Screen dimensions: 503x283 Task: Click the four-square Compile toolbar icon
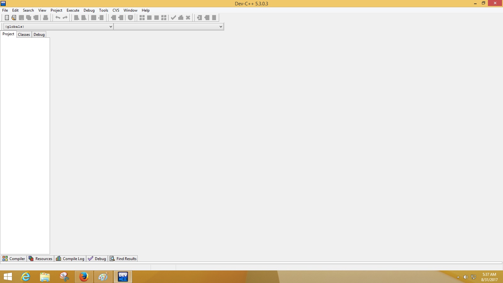click(x=142, y=18)
